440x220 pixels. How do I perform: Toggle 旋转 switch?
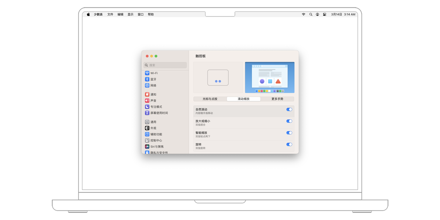click(289, 145)
